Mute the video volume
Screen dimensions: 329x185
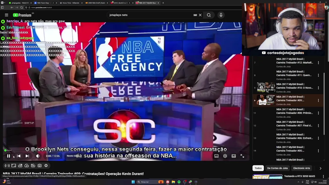tap(38, 156)
